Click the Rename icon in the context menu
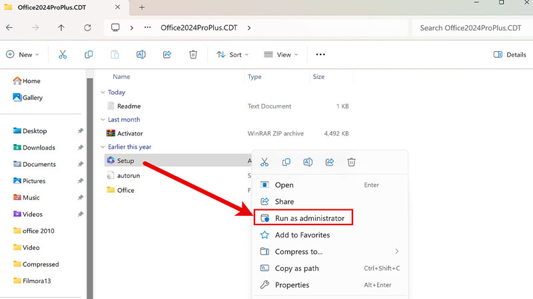Screen dimensions: 533x299 (x=308, y=162)
